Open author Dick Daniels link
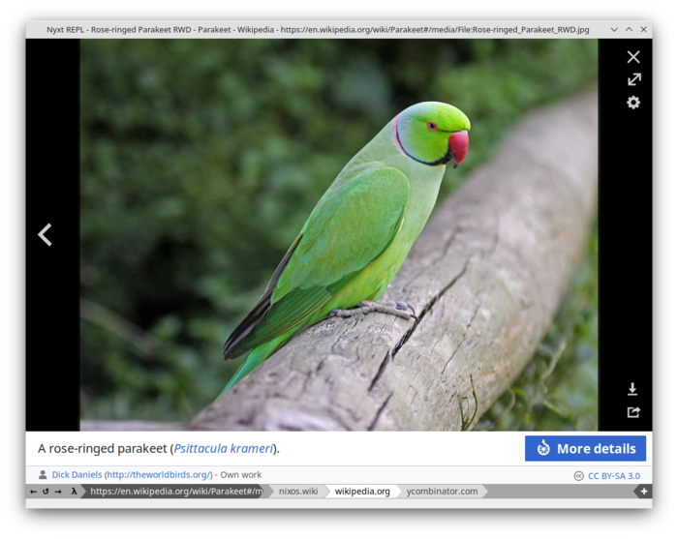Viewport: 678px width, 539px height. tap(77, 475)
